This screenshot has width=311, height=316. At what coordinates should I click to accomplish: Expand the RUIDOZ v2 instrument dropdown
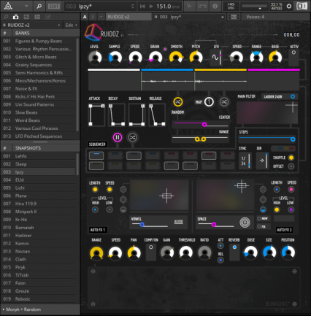coord(31,26)
